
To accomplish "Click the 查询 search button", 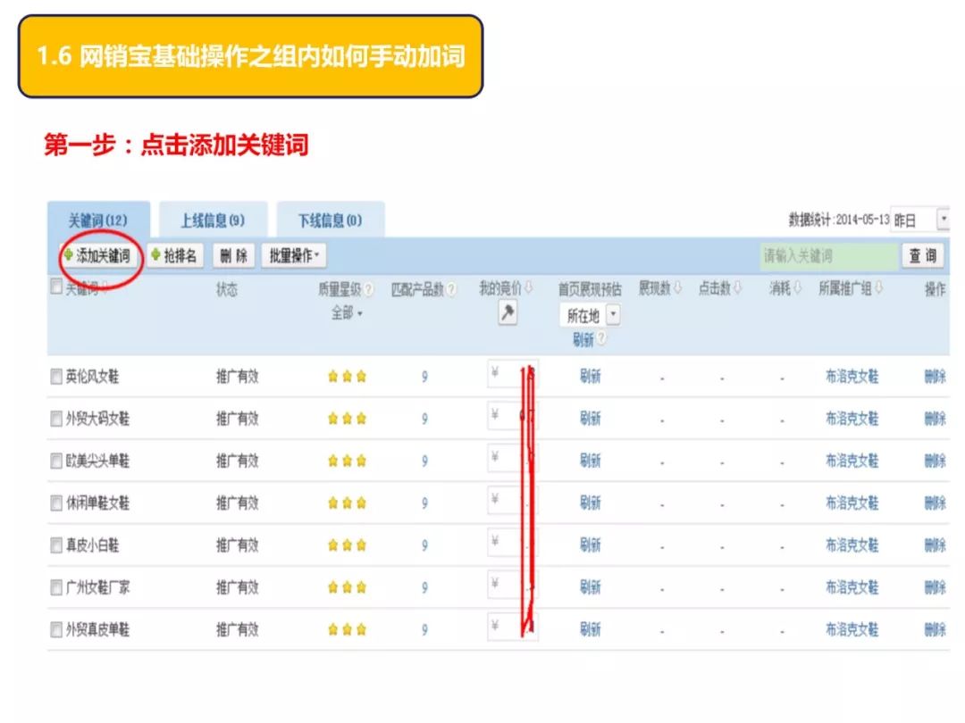I will tap(922, 254).
